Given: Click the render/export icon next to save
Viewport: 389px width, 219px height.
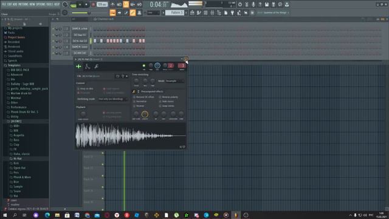Looking at the screenshot, I should point(274,4).
